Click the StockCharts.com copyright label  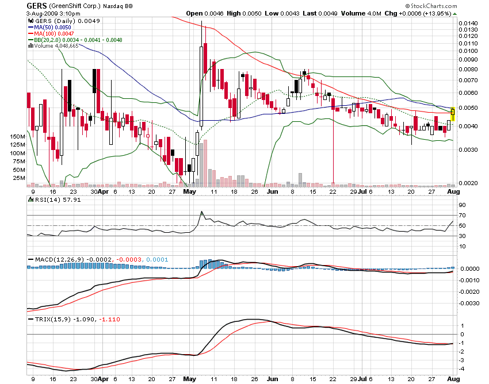tap(431, 6)
